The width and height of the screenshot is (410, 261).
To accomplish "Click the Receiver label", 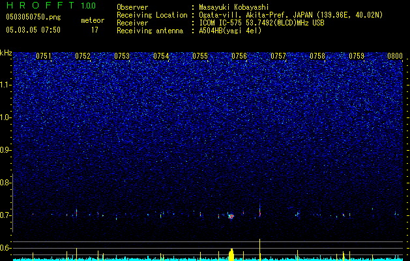I will click(x=132, y=23).
